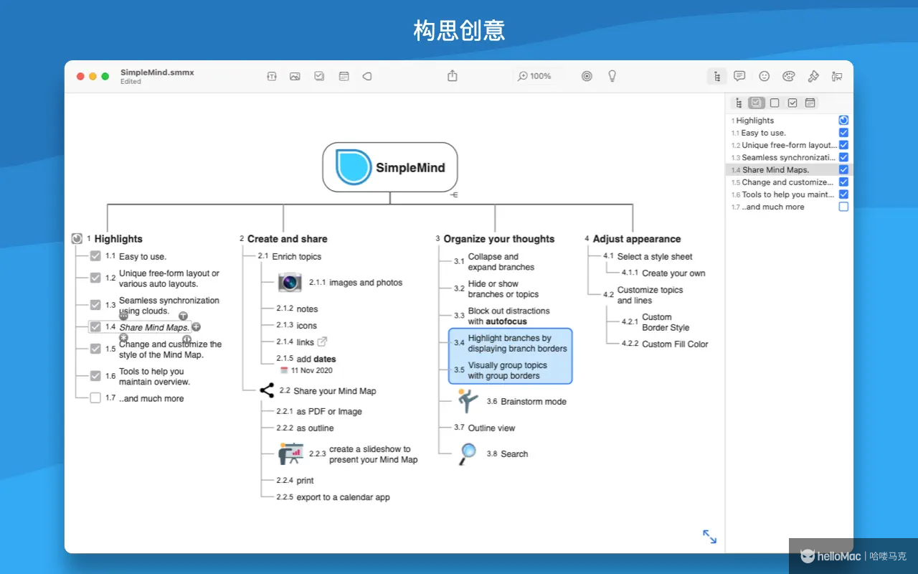
Task: Select the unchecked-box filter tab in sidebar
Action: click(x=775, y=103)
